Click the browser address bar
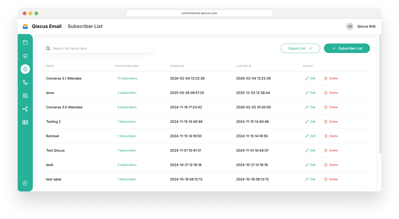Image resolution: width=399 pixels, height=219 pixels. 199,13
